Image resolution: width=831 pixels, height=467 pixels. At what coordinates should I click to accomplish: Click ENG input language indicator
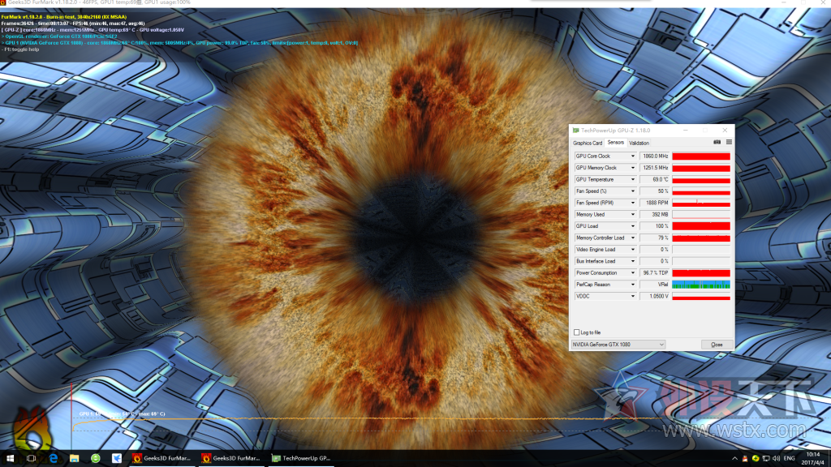(x=789, y=459)
